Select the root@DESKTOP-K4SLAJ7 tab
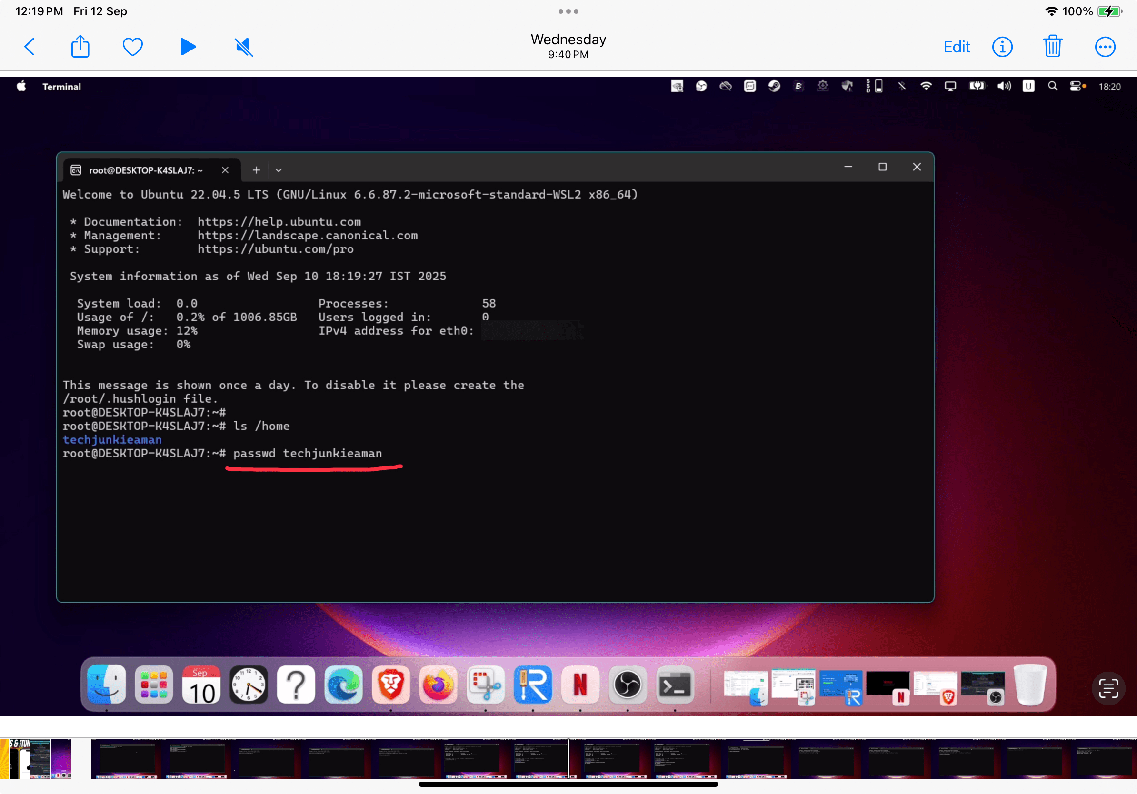 [146, 170]
